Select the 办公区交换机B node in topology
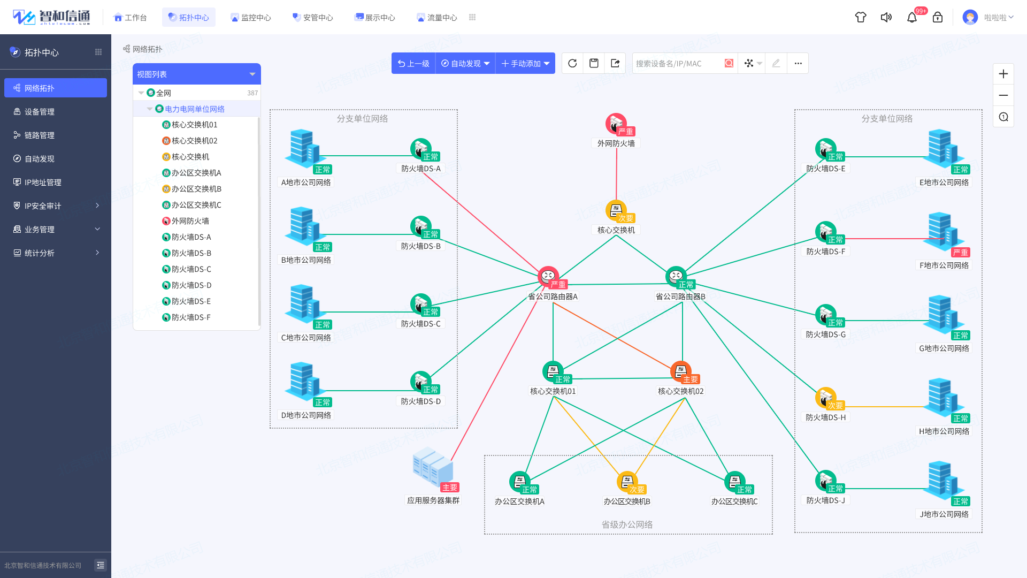 [x=627, y=482]
